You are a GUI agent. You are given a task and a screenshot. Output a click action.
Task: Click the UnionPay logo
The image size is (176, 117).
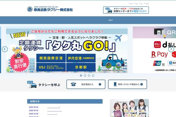pyautogui.click(x=157, y=63)
